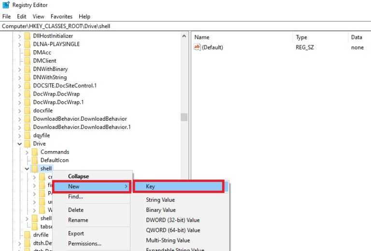The height and width of the screenshot is (251, 371).
Task: Click the tree pane vertical scrollbar thumb
Action: tap(184, 117)
